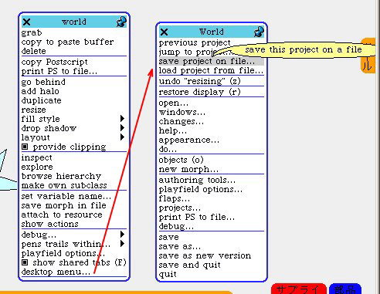Open the red サプライ flap tab
380x294 pixels.
coord(299,289)
